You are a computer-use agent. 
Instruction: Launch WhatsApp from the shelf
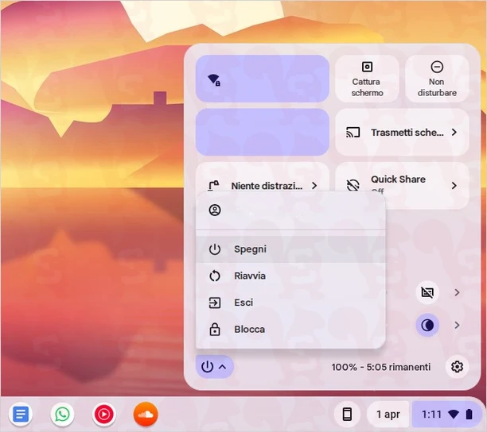(62, 414)
